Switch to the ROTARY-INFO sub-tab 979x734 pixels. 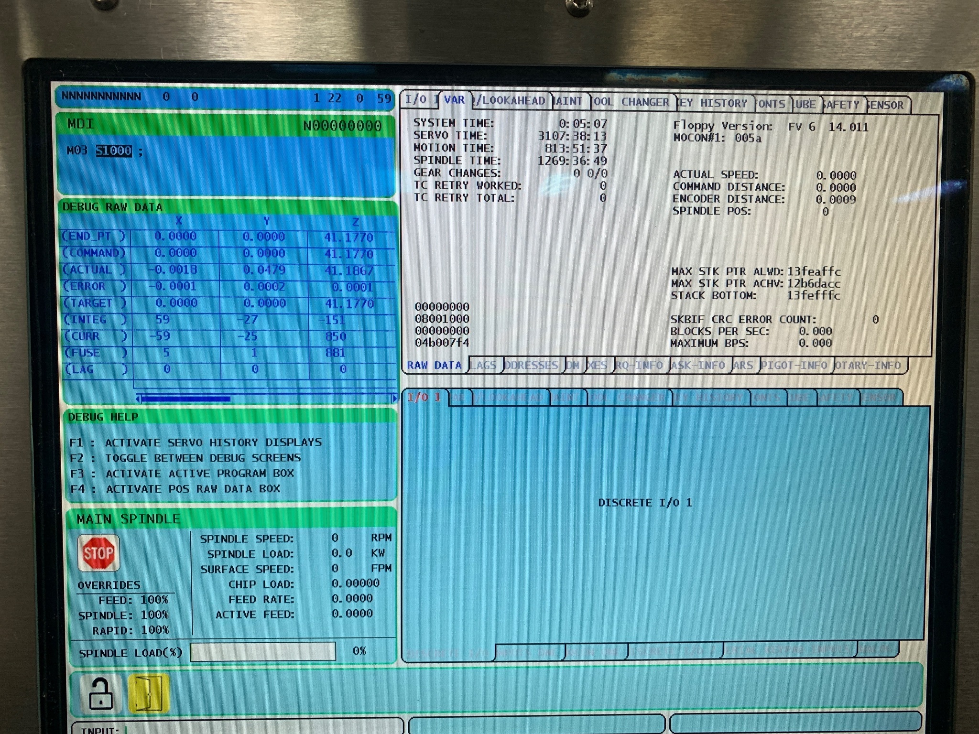point(868,366)
